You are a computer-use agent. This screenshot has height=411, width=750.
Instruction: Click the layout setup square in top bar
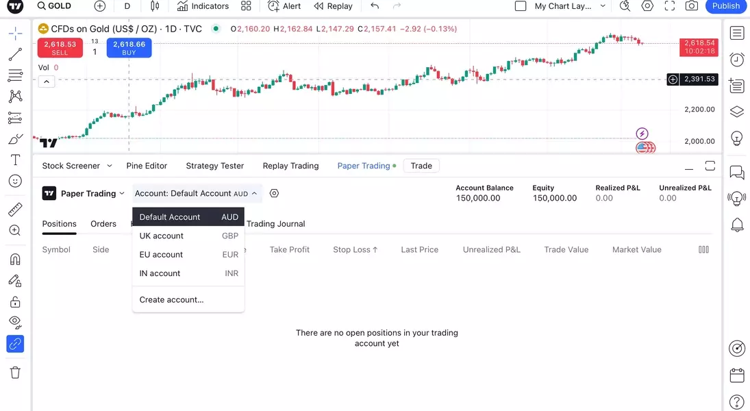521,6
